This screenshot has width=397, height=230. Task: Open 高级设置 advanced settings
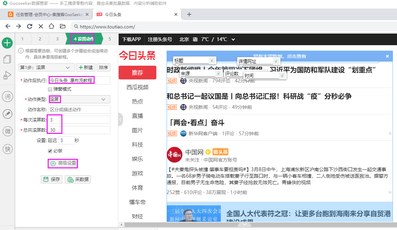(x=63, y=163)
